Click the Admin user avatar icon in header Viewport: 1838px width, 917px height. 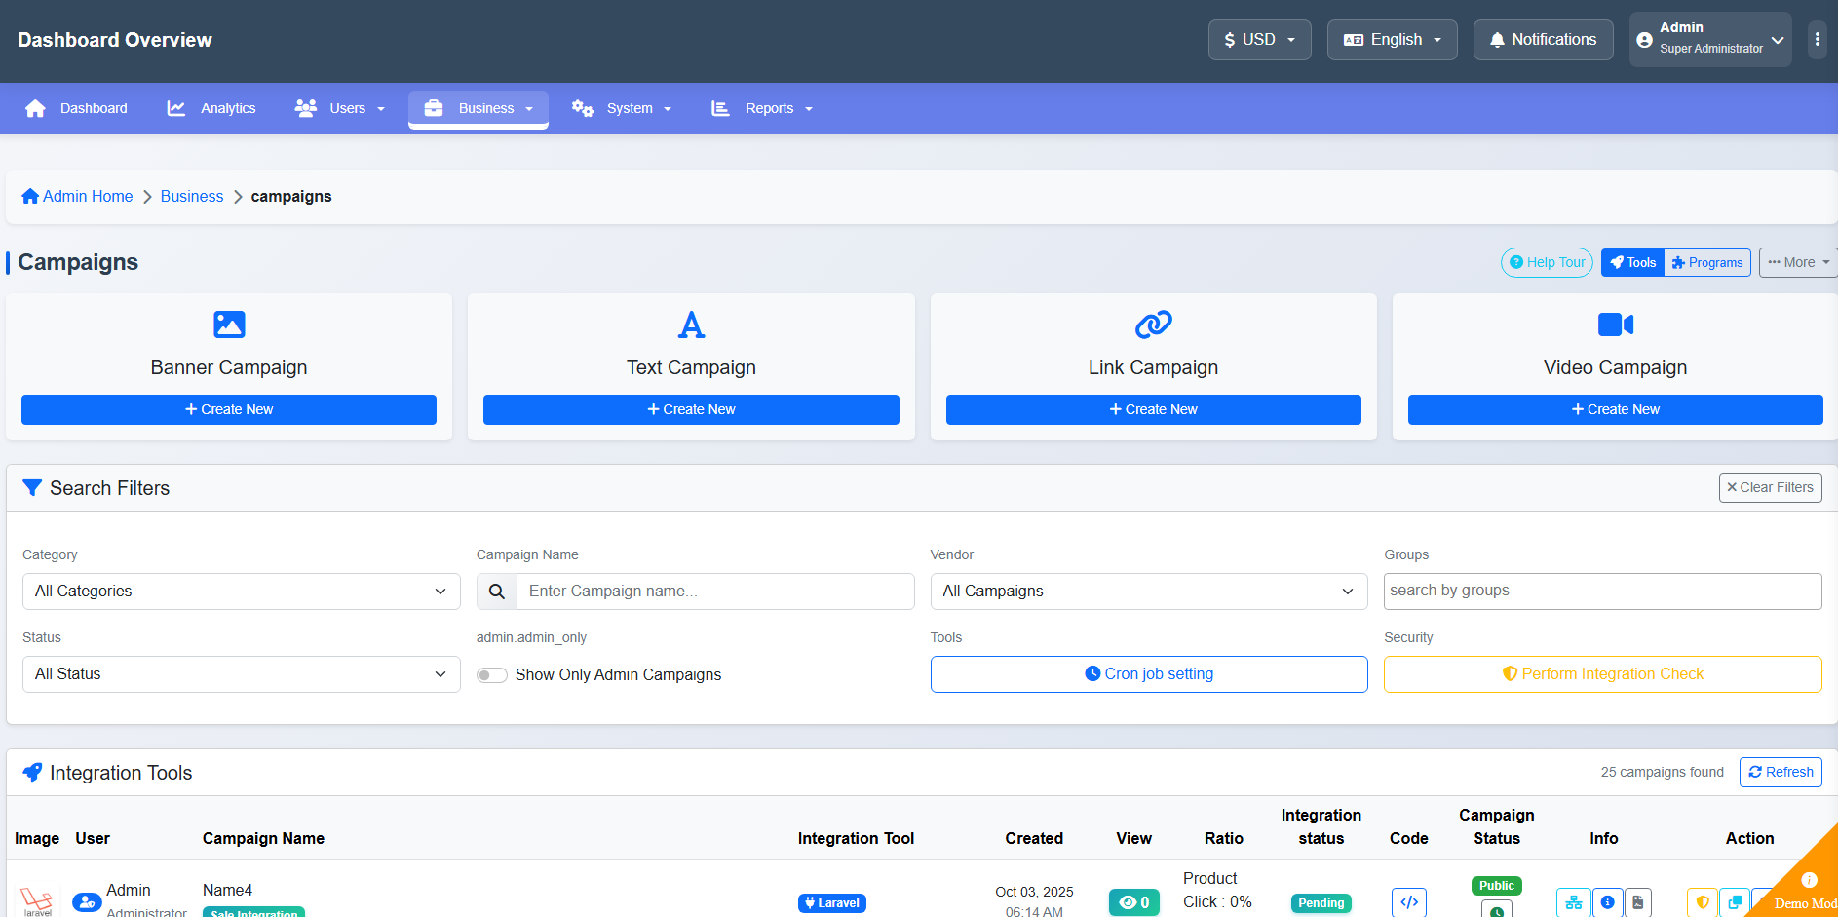coord(1645,40)
